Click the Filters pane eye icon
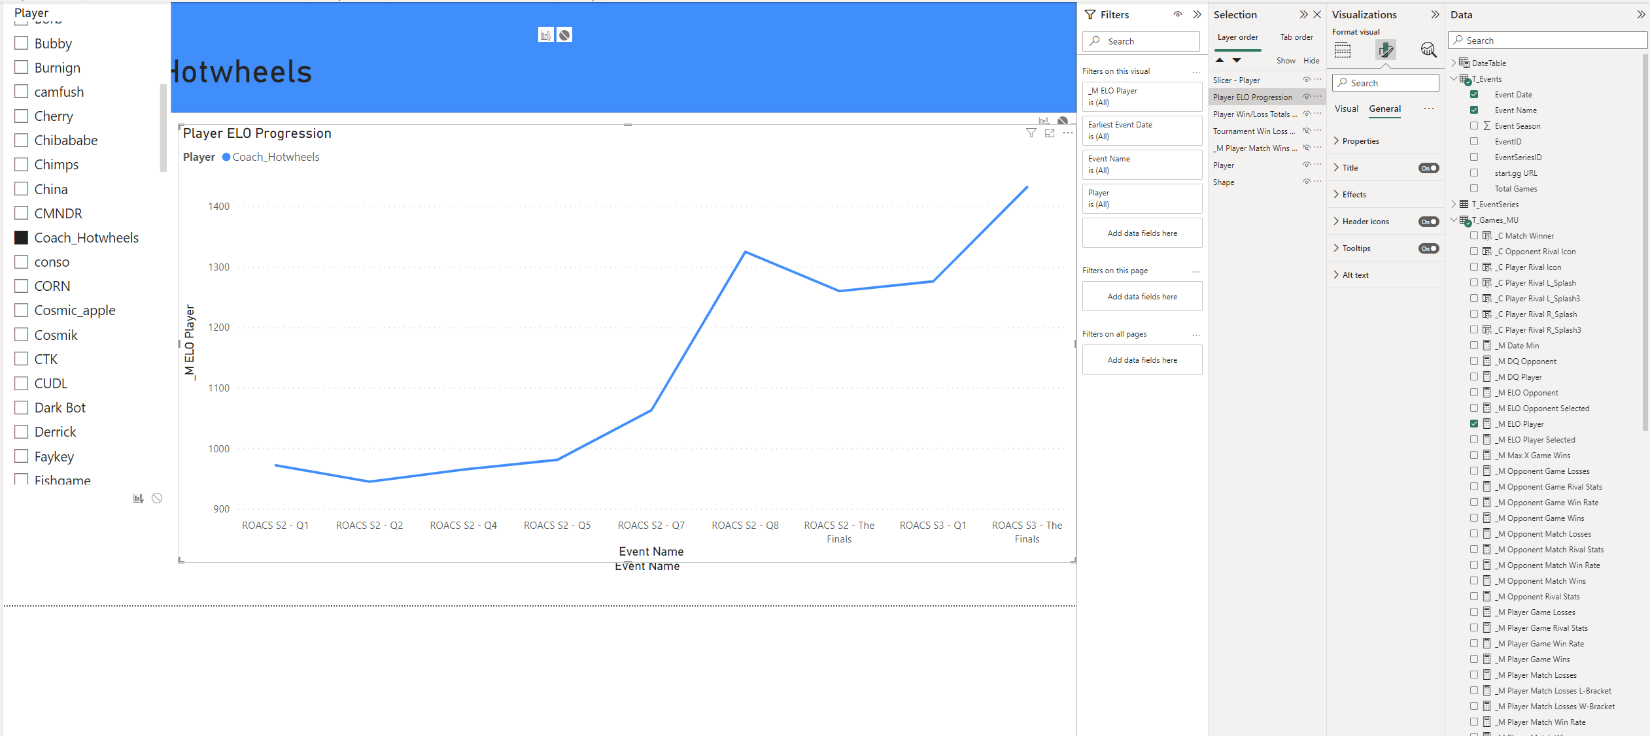 pos(1178,14)
